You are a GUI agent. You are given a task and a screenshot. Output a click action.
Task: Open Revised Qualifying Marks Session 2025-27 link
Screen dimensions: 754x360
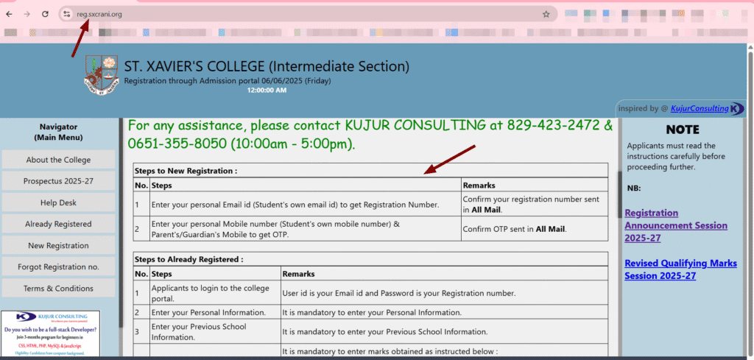[x=680, y=269]
